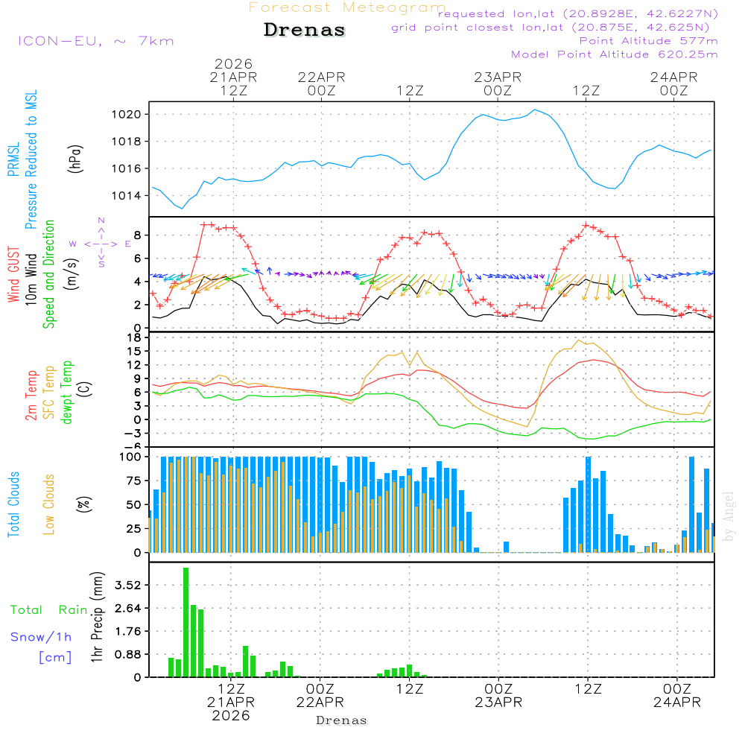Image resolution: width=745 pixels, height=745 pixels.
Task: Click the Total Rain legend label
Action: tap(49, 609)
